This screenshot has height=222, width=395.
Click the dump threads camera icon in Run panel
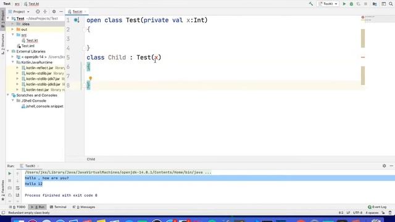pos(10,188)
